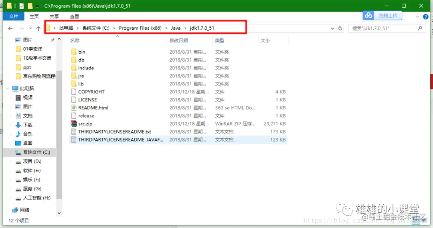Screen dimensions: 433x228
Task: Select the jre folder icon
Action: [74, 76]
